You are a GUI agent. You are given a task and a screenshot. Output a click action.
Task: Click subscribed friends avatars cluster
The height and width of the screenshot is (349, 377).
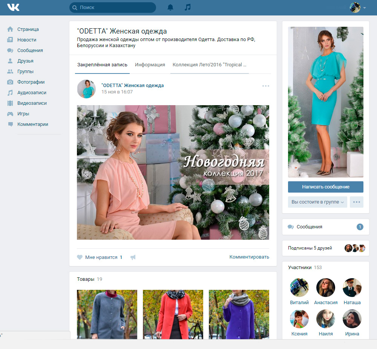coord(355,248)
